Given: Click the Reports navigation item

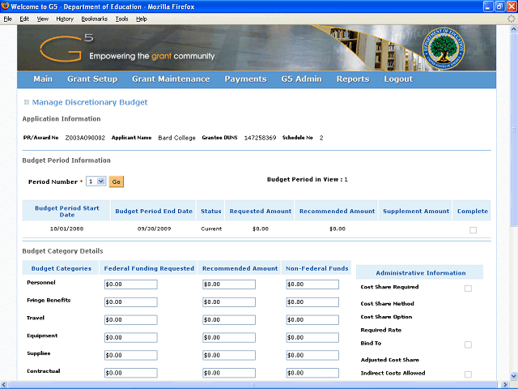Looking at the screenshot, I should click(x=352, y=79).
